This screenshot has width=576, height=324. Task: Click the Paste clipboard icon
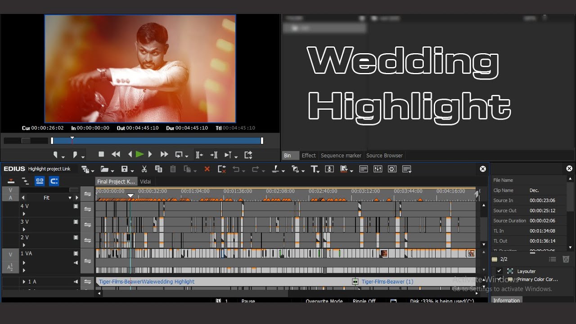click(x=173, y=169)
